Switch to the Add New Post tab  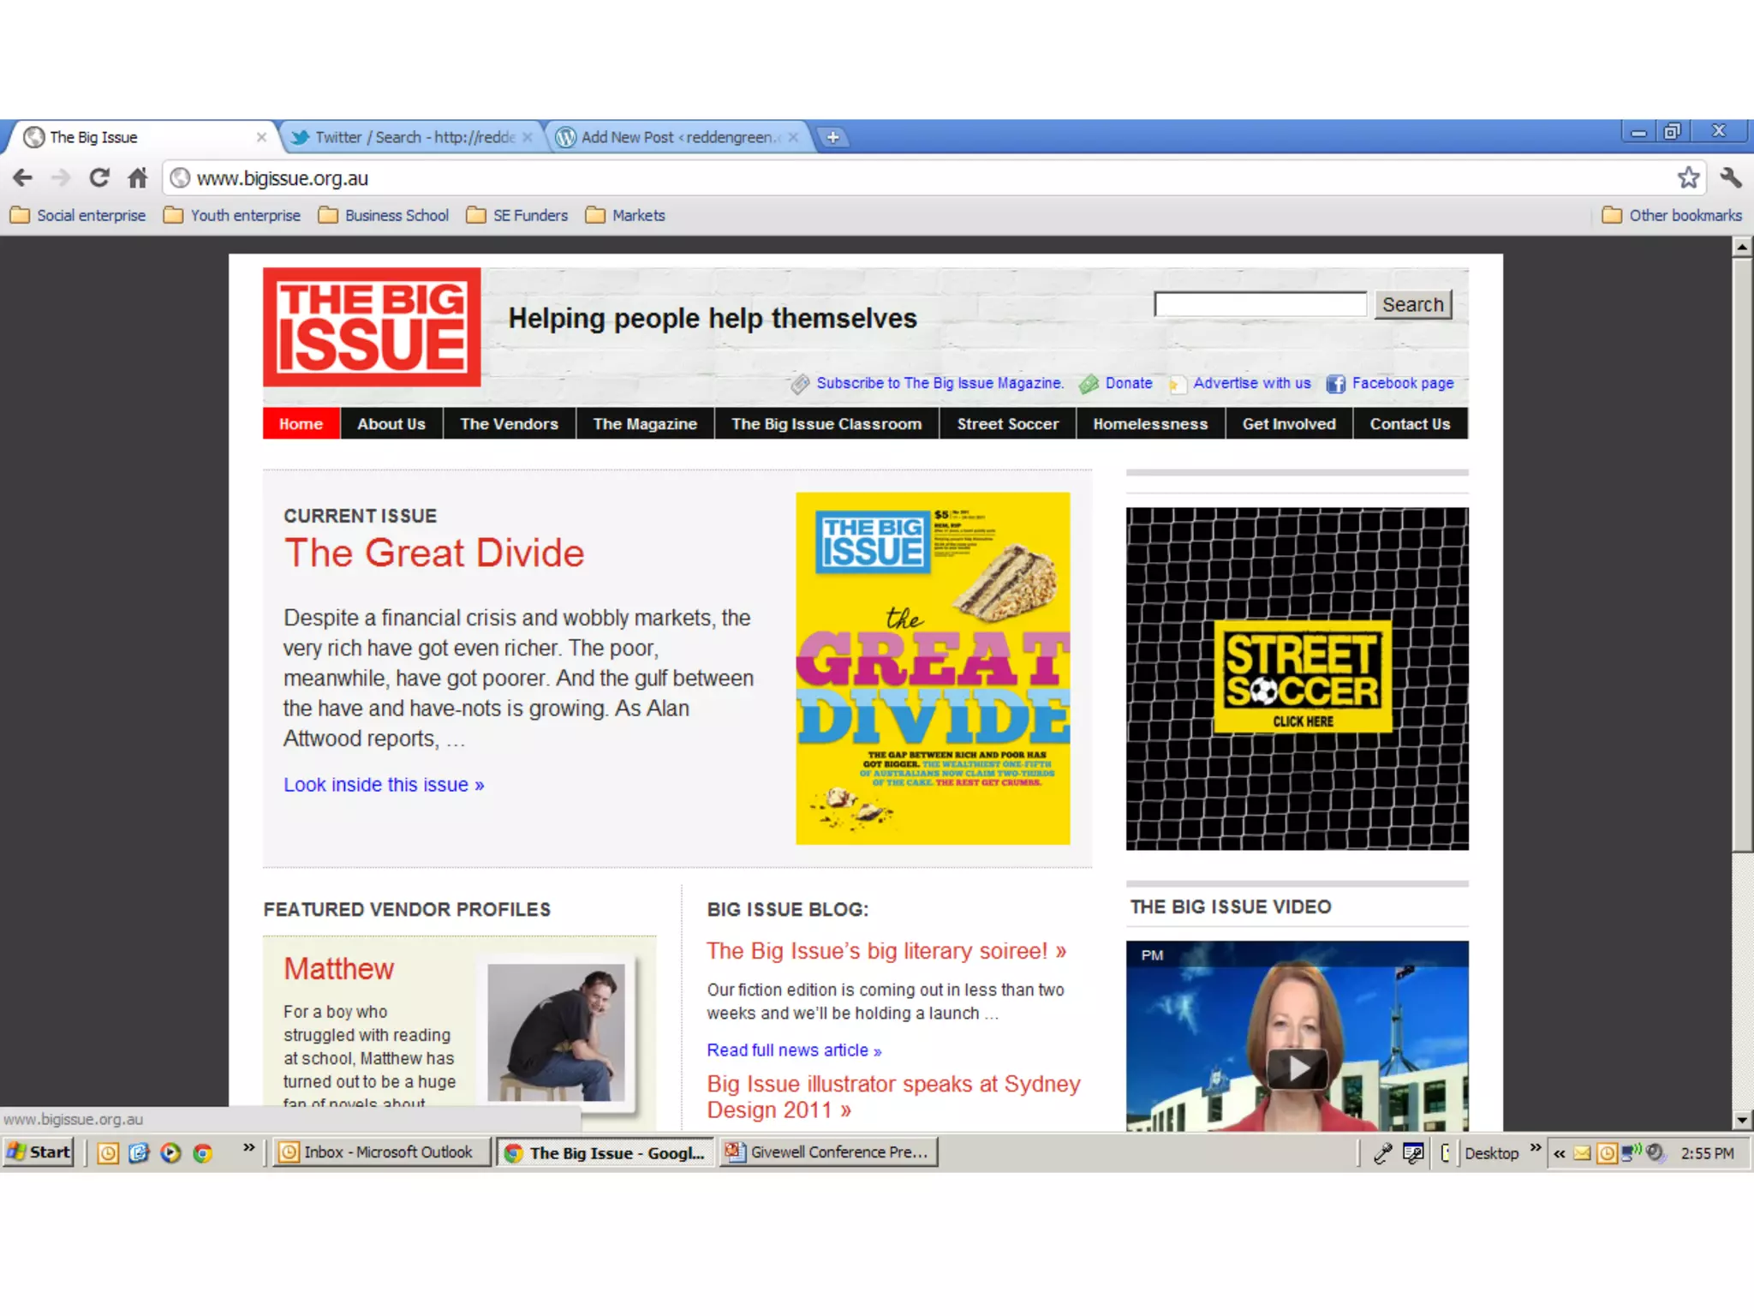click(x=677, y=137)
